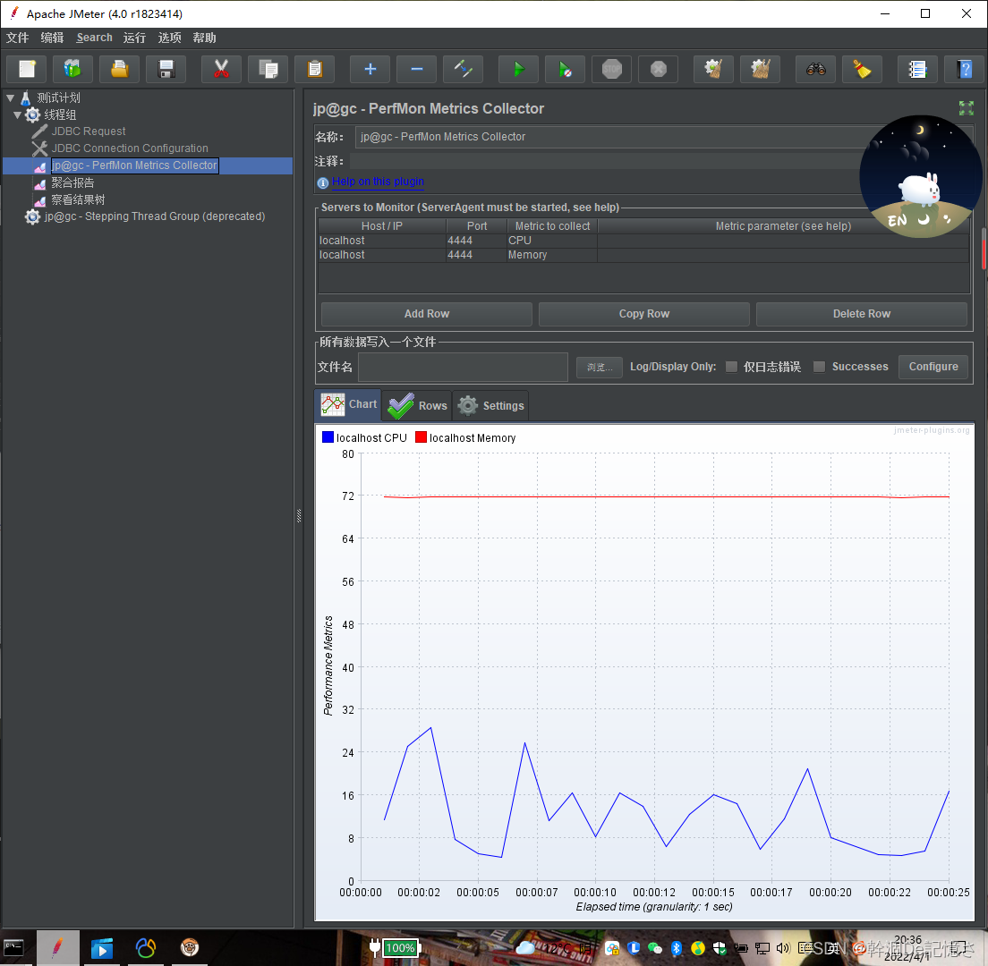Click the info icon beside the help link
Viewport: 988px width, 966px height.
click(x=322, y=182)
